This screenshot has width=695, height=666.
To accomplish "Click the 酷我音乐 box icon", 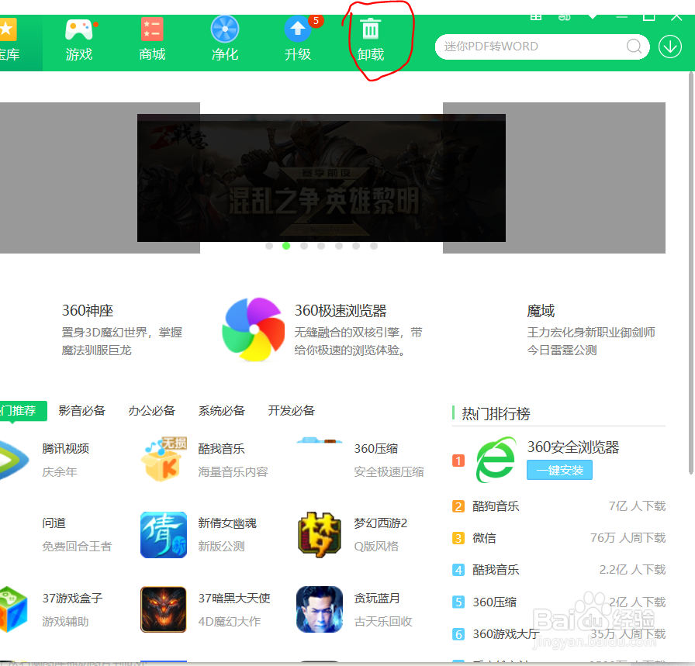I will coord(164,460).
